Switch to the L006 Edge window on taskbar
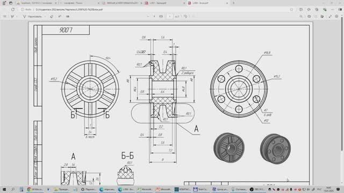344x193 pixels. coord(126,189)
